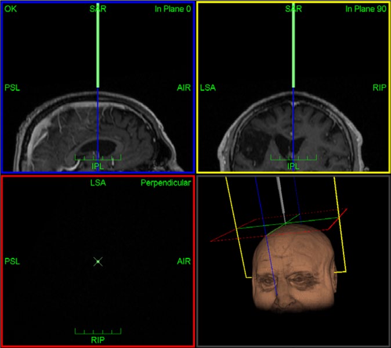Screen dimensions: 391x348
Task: Click the AIR label in the In Plane 0 view
Action: [x=183, y=88]
